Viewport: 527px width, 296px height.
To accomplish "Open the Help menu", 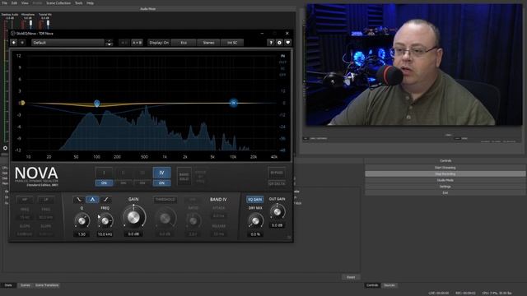I will click(x=90, y=3).
